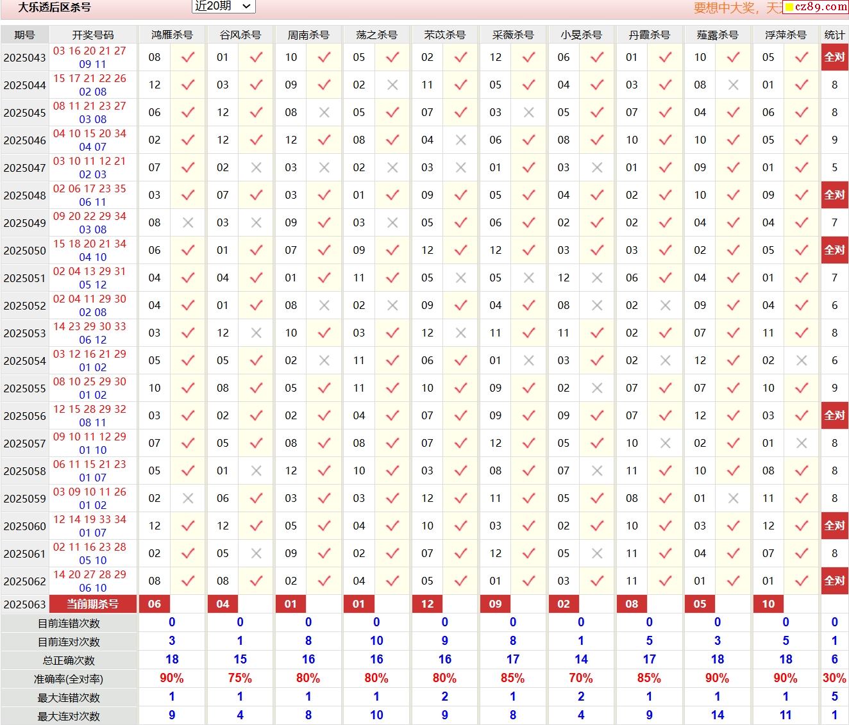This screenshot has width=849, height=725.
Task: Click the X mark for 浮萍杀号 in 2025057
Action: point(802,443)
